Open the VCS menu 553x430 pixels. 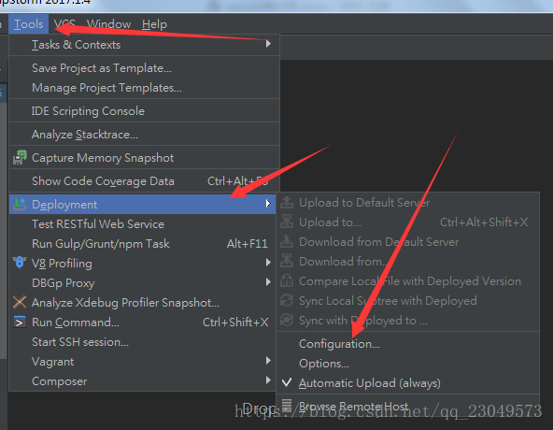coord(64,24)
